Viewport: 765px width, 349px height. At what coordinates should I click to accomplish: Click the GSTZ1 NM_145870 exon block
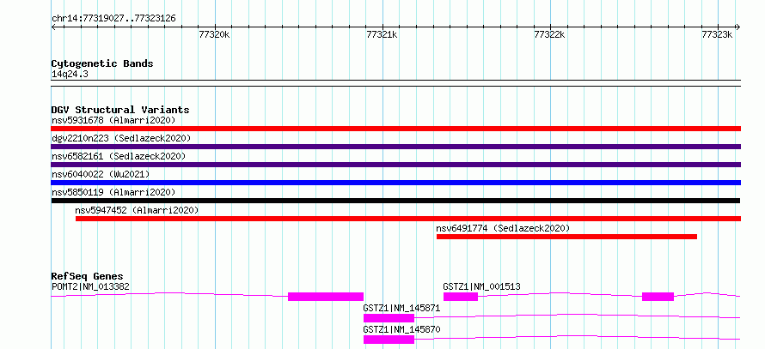tap(389, 340)
